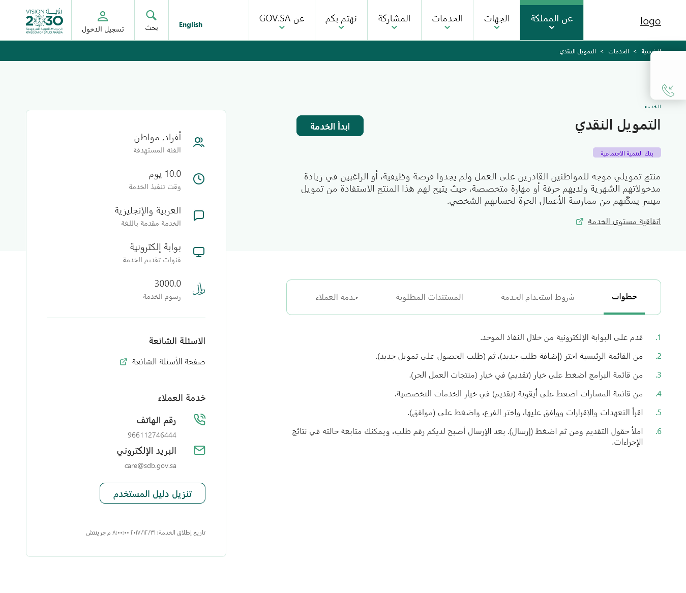Click the أفراد, مواطن audience value

(x=158, y=137)
